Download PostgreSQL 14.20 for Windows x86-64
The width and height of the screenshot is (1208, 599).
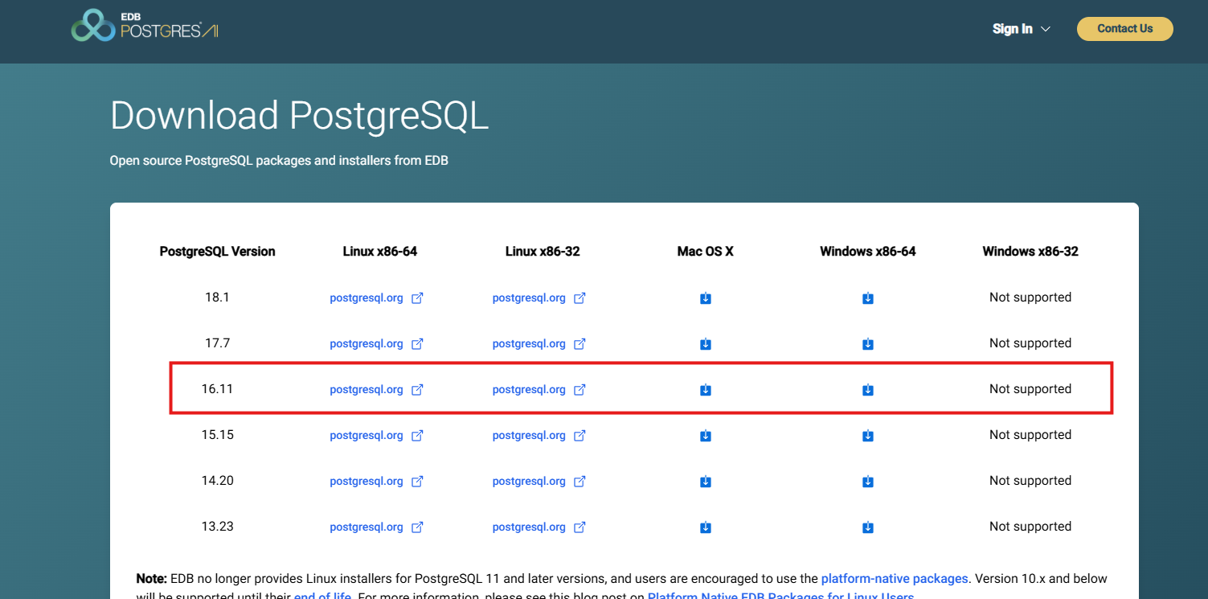coord(868,482)
